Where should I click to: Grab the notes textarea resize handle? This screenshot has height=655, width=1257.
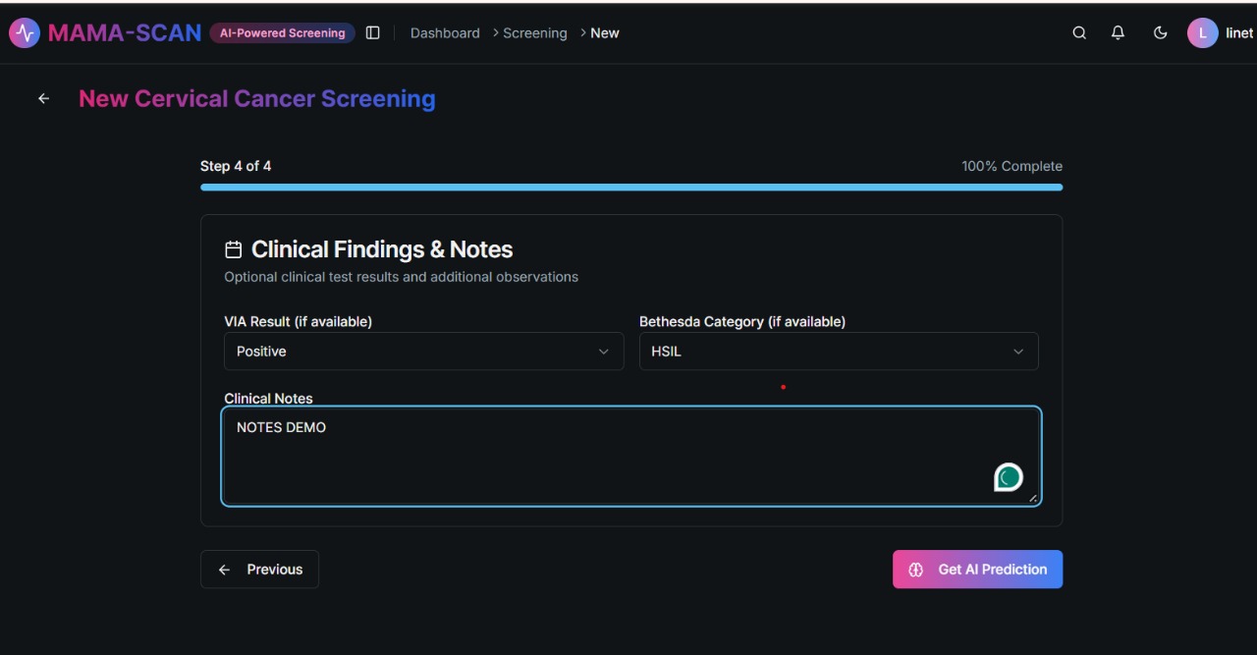[1033, 499]
